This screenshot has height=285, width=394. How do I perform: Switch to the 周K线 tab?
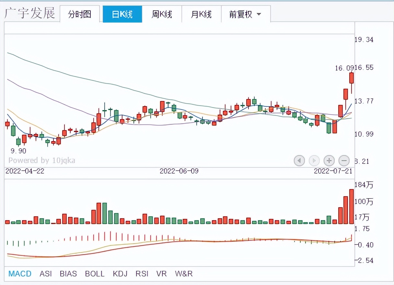162,14
